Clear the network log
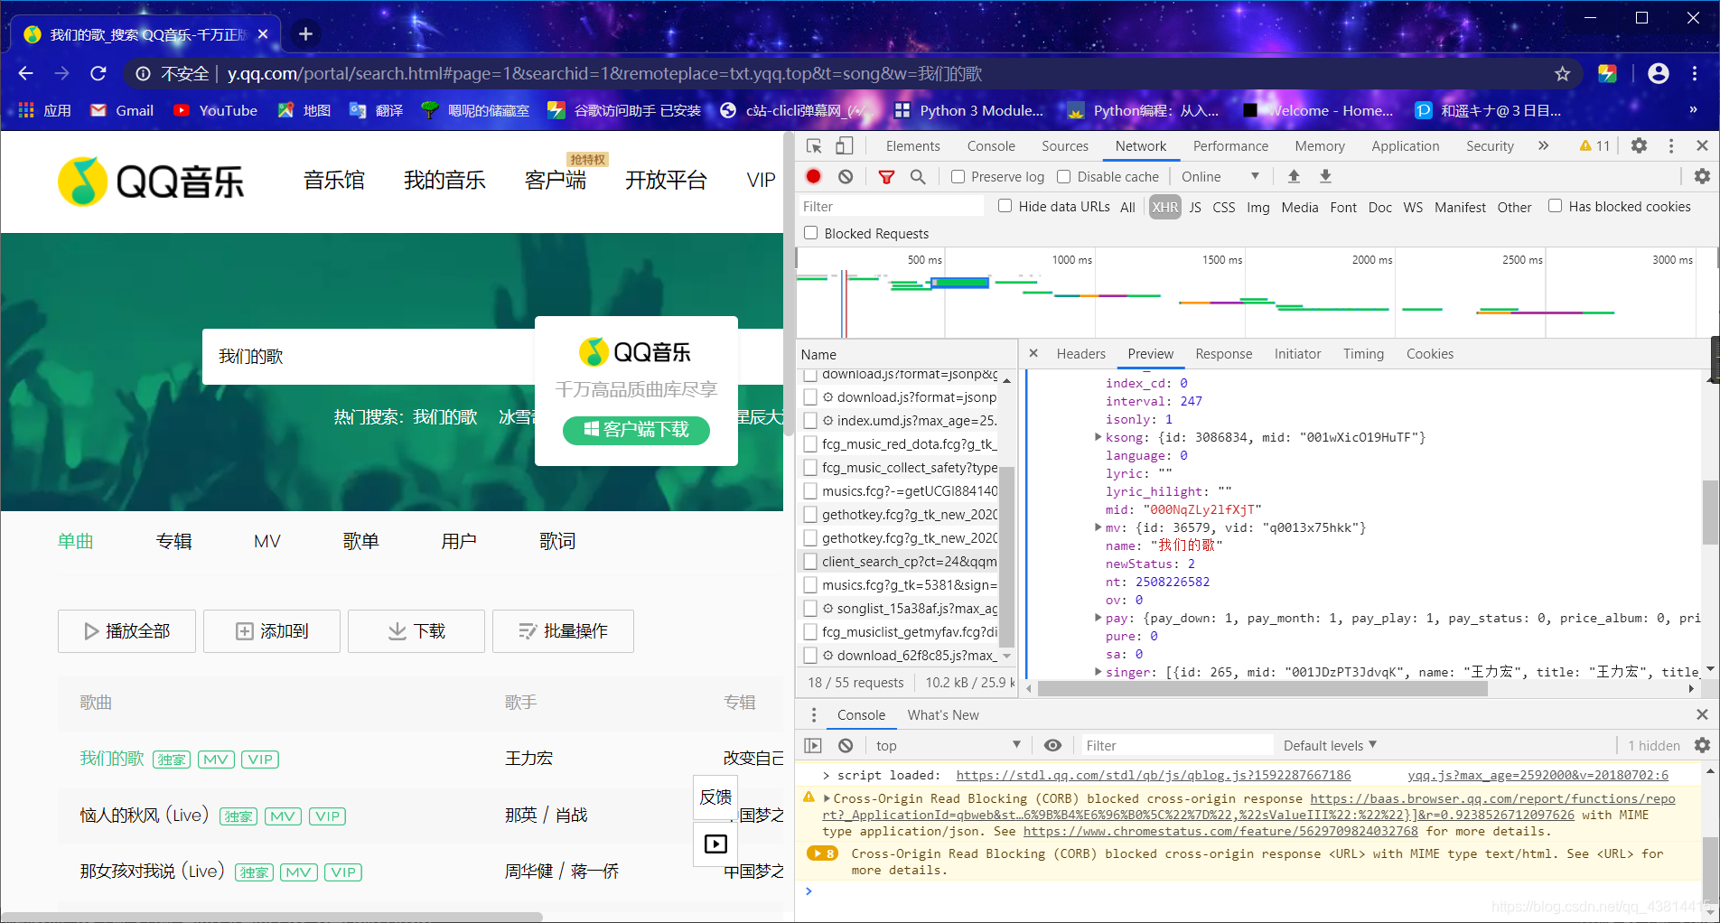1720x923 pixels. point(846,177)
